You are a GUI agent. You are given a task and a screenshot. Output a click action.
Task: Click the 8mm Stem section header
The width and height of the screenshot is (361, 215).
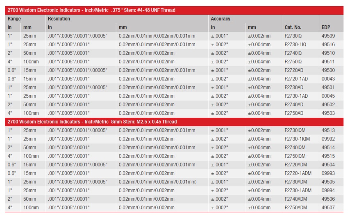click(174, 122)
